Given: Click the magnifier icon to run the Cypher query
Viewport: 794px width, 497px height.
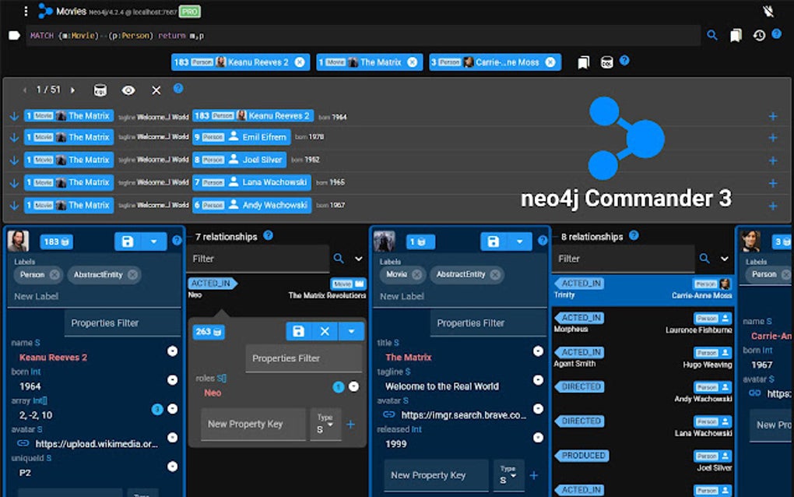Looking at the screenshot, I should pyautogui.click(x=711, y=36).
